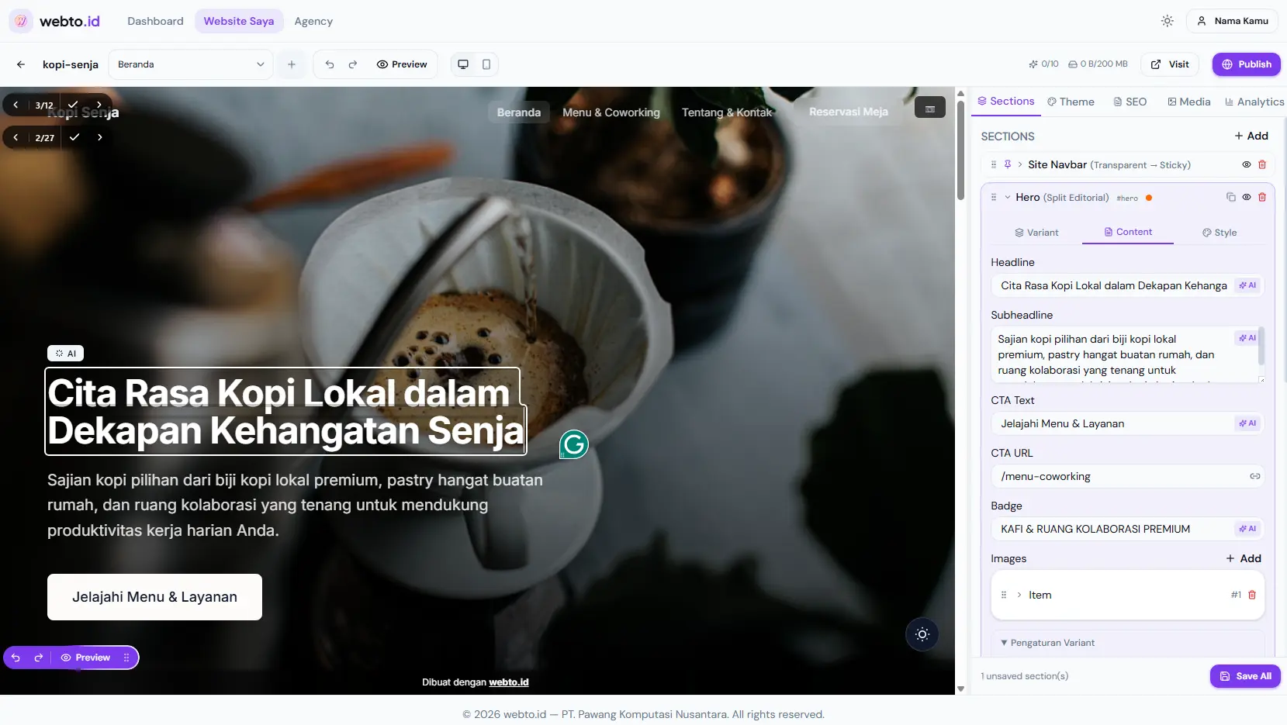Toggle canvas theme sun button
The height and width of the screenshot is (725, 1287).
coord(922,634)
